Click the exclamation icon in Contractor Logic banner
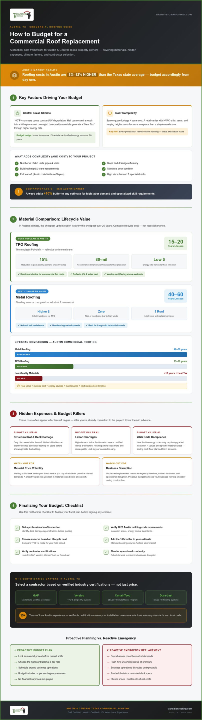 [x=19, y=192]
